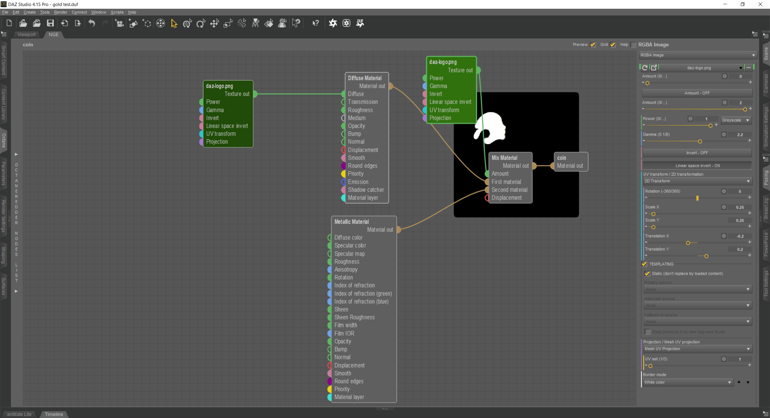Disable the Static don't replace checkbox
The image size is (770, 418).
pos(647,274)
